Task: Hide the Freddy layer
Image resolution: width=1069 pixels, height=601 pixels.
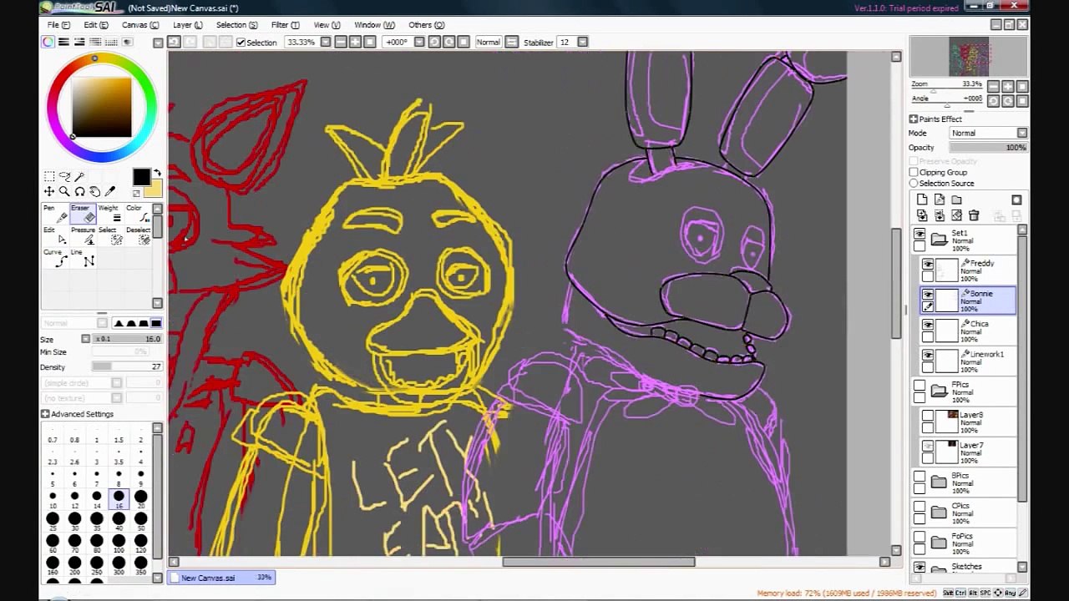Action: click(x=928, y=265)
